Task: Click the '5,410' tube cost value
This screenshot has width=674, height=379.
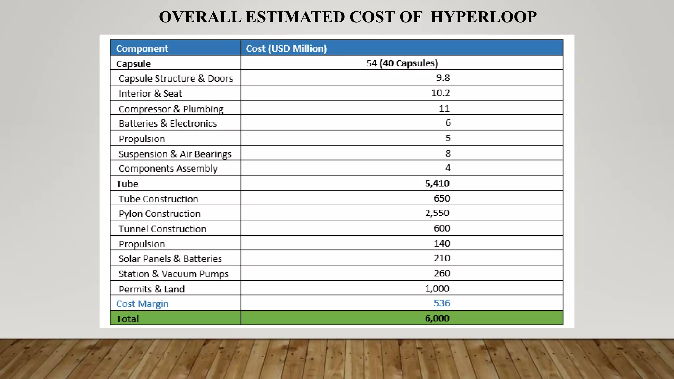Action: (x=437, y=183)
